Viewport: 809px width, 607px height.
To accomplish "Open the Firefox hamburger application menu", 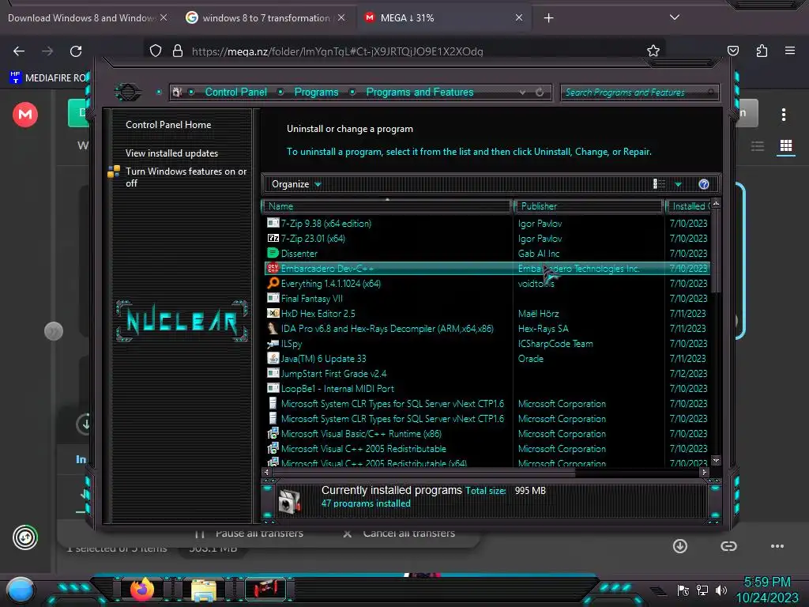I will (790, 51).
